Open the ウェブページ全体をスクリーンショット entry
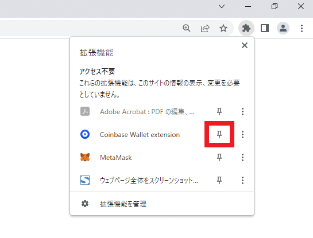This screenshot has width=313, height=238. pos(149,181)
